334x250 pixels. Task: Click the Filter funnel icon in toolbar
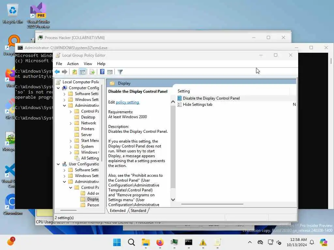120,72
